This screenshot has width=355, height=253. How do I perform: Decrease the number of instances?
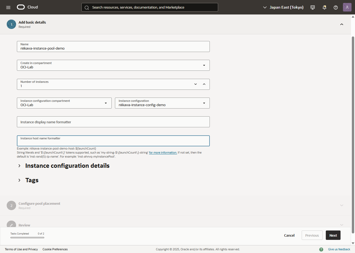tap(196, 84)
